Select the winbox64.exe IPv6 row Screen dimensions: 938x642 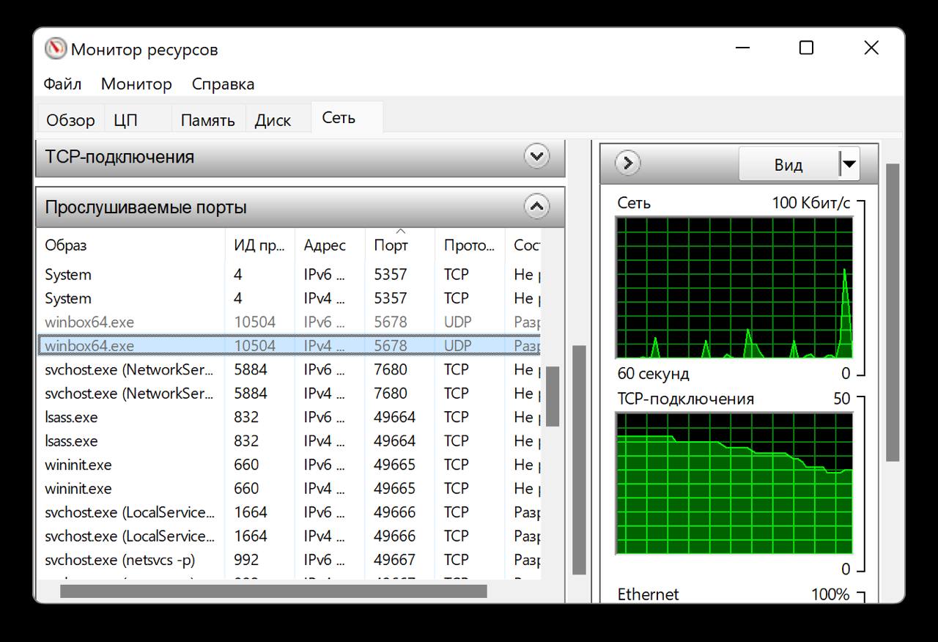[x=289, y=322]
